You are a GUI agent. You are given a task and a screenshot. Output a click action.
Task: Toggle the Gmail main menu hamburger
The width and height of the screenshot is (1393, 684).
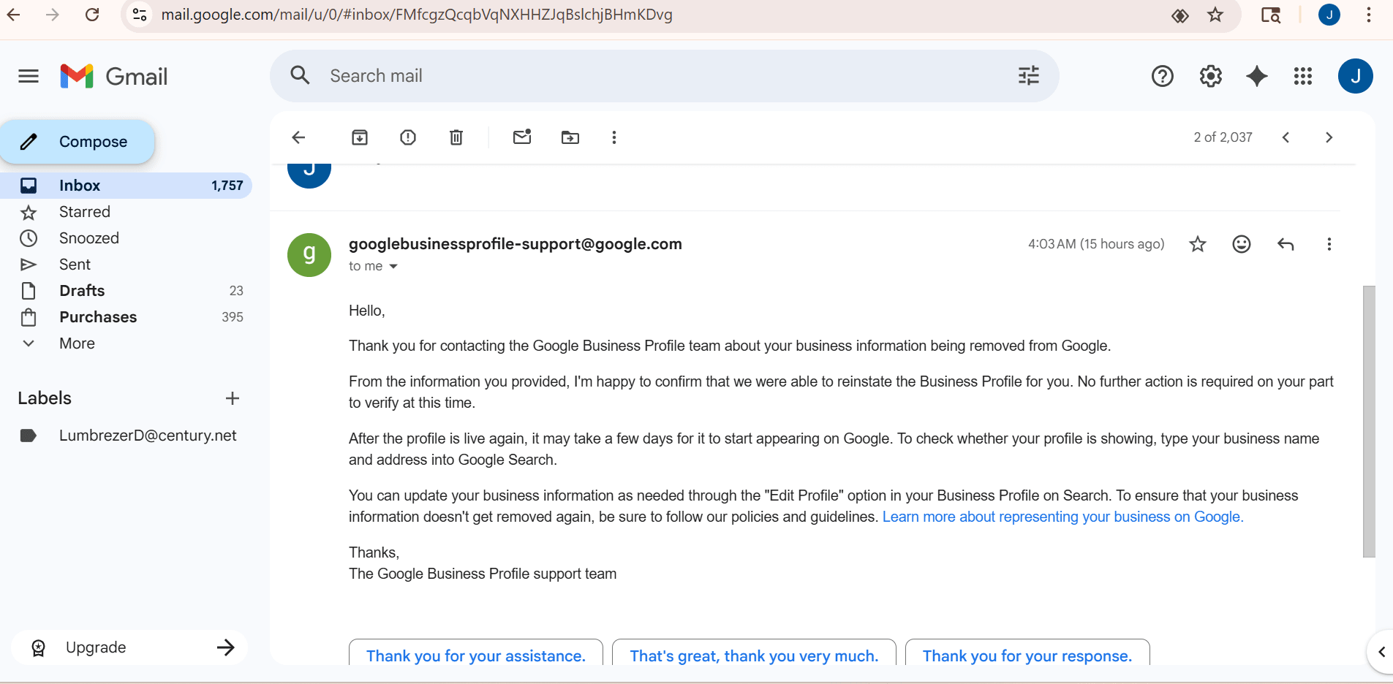point(29,76)
